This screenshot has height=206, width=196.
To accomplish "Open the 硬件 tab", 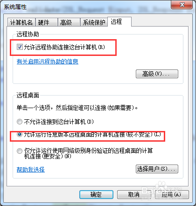I will pyautogui.click(x=46, y=22).
